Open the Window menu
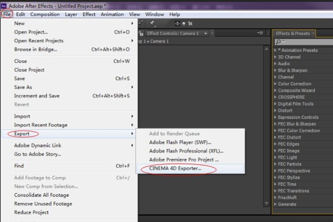Image resolution: width=333 pixels, height=222 pixels. (154, 14)
